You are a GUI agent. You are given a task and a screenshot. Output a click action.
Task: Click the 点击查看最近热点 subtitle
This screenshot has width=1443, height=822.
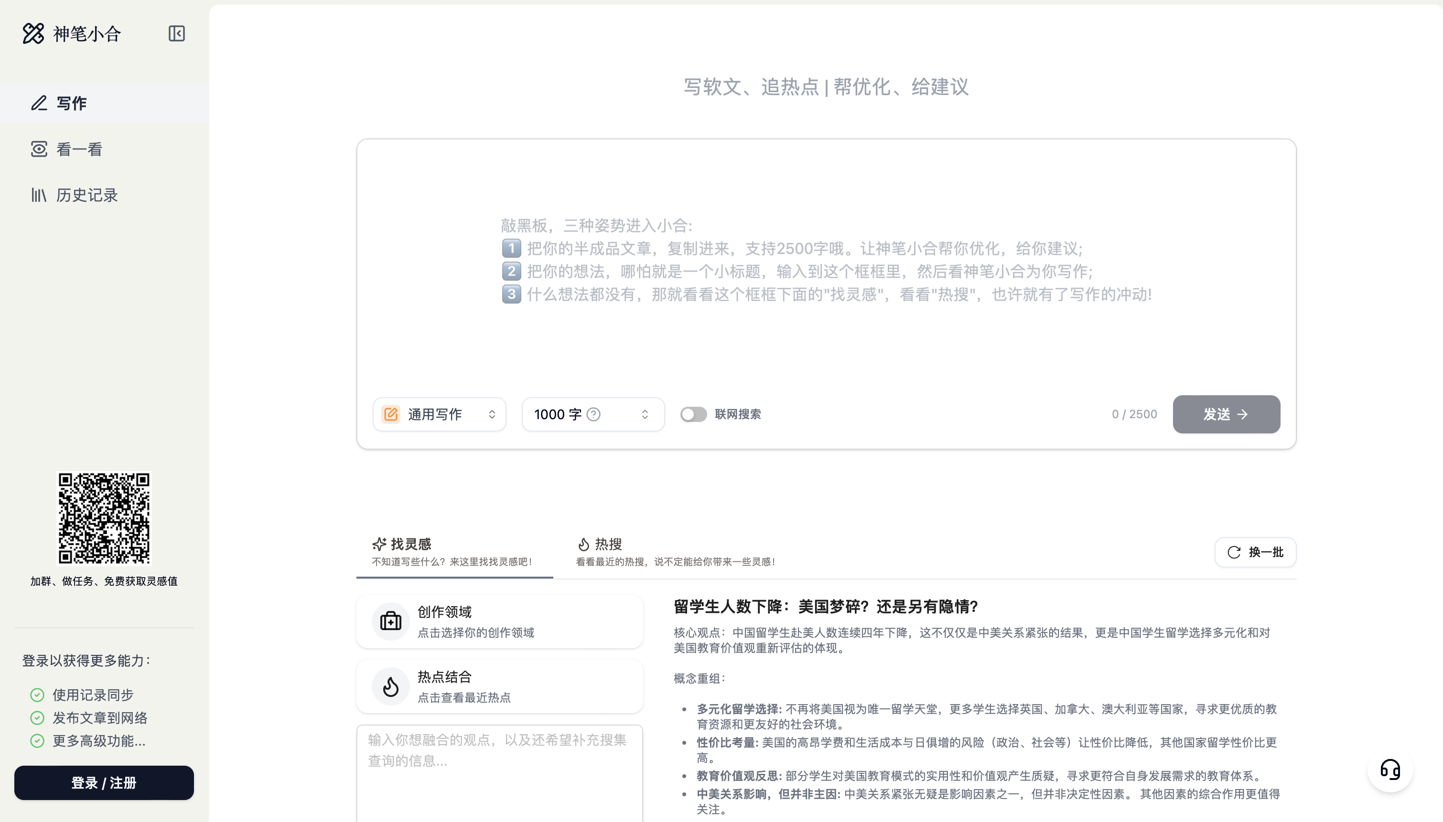tap(464, 697)
